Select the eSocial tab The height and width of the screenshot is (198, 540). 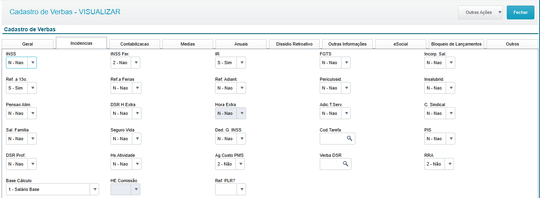401,44
